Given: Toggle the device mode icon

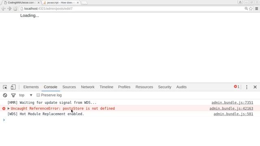Looking at the screenshot, I should (13, 87).
